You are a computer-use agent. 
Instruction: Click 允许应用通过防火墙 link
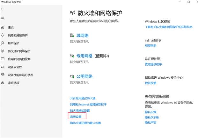83,98
